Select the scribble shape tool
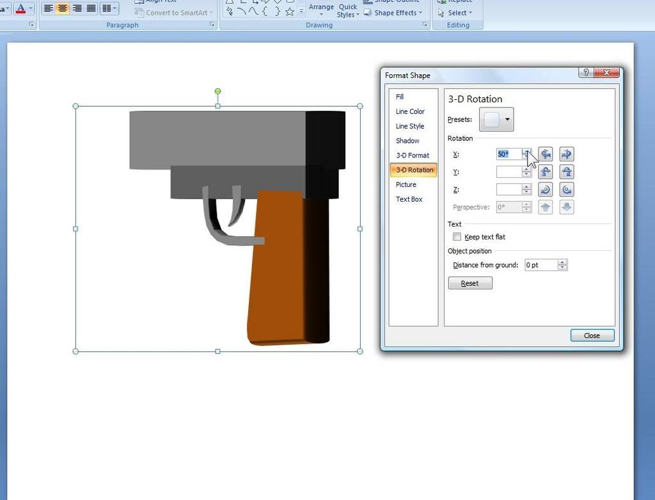Image resolution: width=655 pixels, height=500 pixels. (x=230, y=12)
